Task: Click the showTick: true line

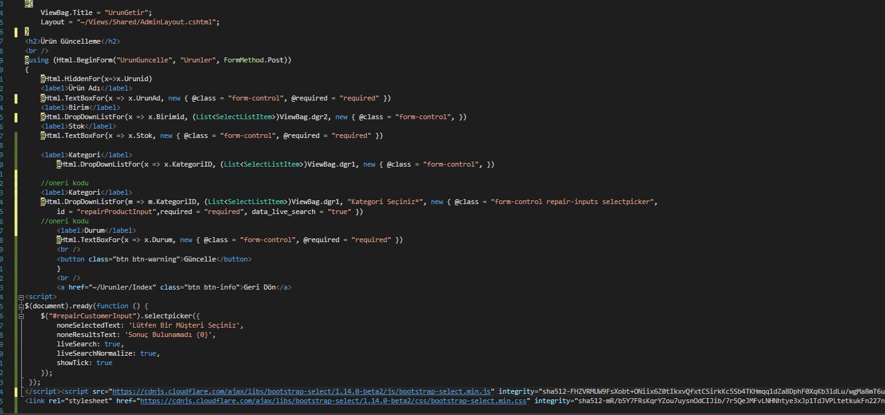Action: [x=84, y=363]
